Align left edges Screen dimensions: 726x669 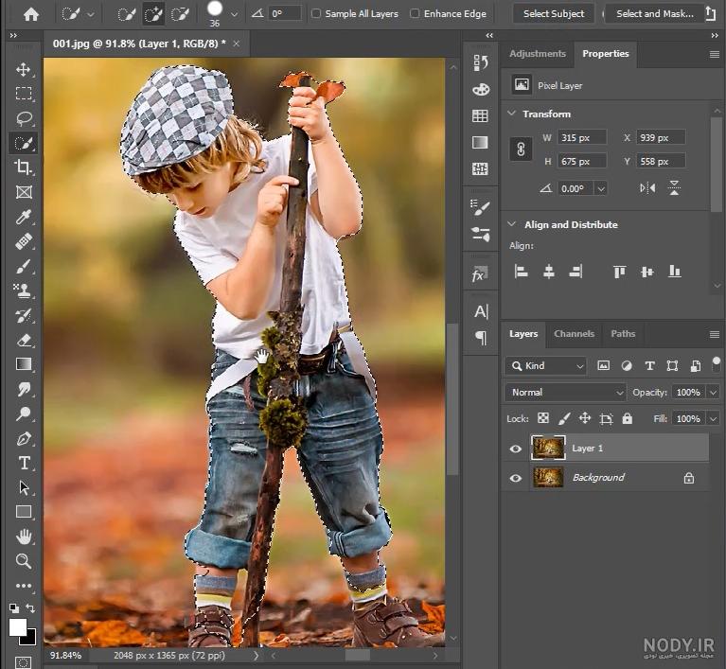pyautogui.click(x=521, y=272)
